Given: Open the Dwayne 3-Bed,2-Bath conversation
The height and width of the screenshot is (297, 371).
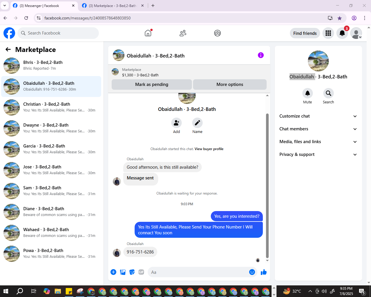Looking at the screenshot, I should point(51,128).
